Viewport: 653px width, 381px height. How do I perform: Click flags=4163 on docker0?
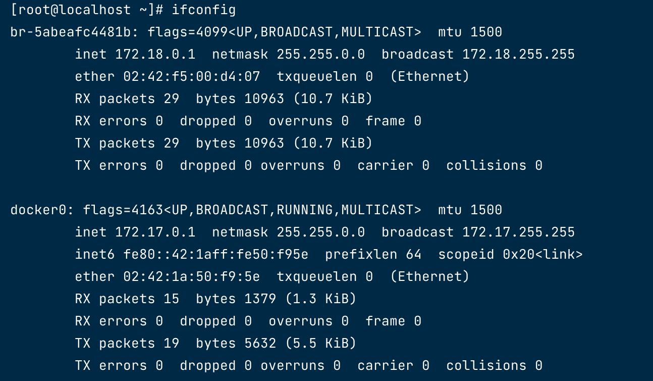click(123, 210)
